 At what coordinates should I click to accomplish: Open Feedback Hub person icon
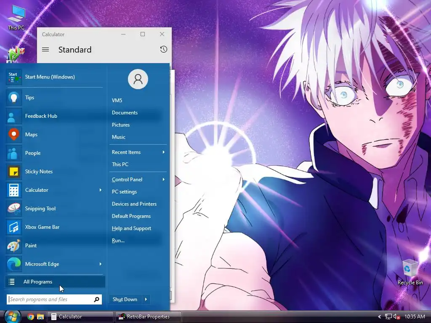point(14,116)
